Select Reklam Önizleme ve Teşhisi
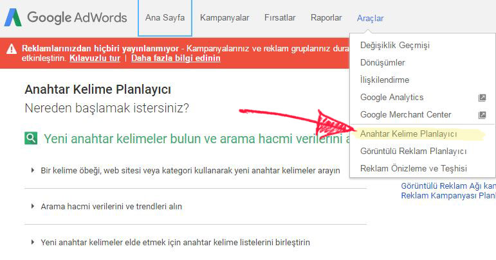 (414, 168)
